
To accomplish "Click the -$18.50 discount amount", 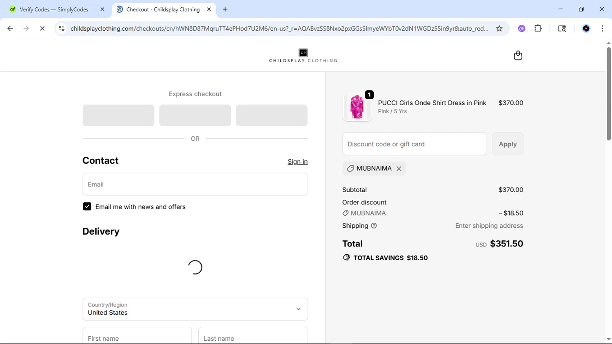I will coord(511,213).
